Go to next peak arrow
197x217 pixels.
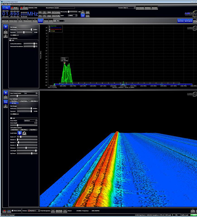click(x=65, y=211)
